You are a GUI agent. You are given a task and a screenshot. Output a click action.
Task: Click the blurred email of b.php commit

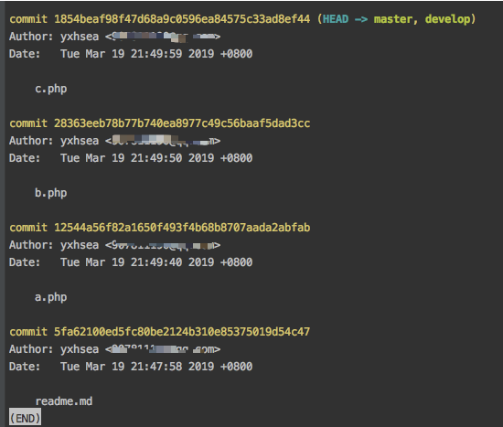coord(163,141)
